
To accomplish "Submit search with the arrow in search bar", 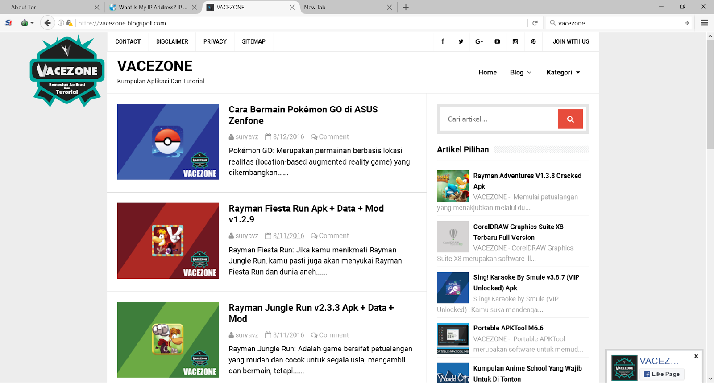I will tap(687, 23).
